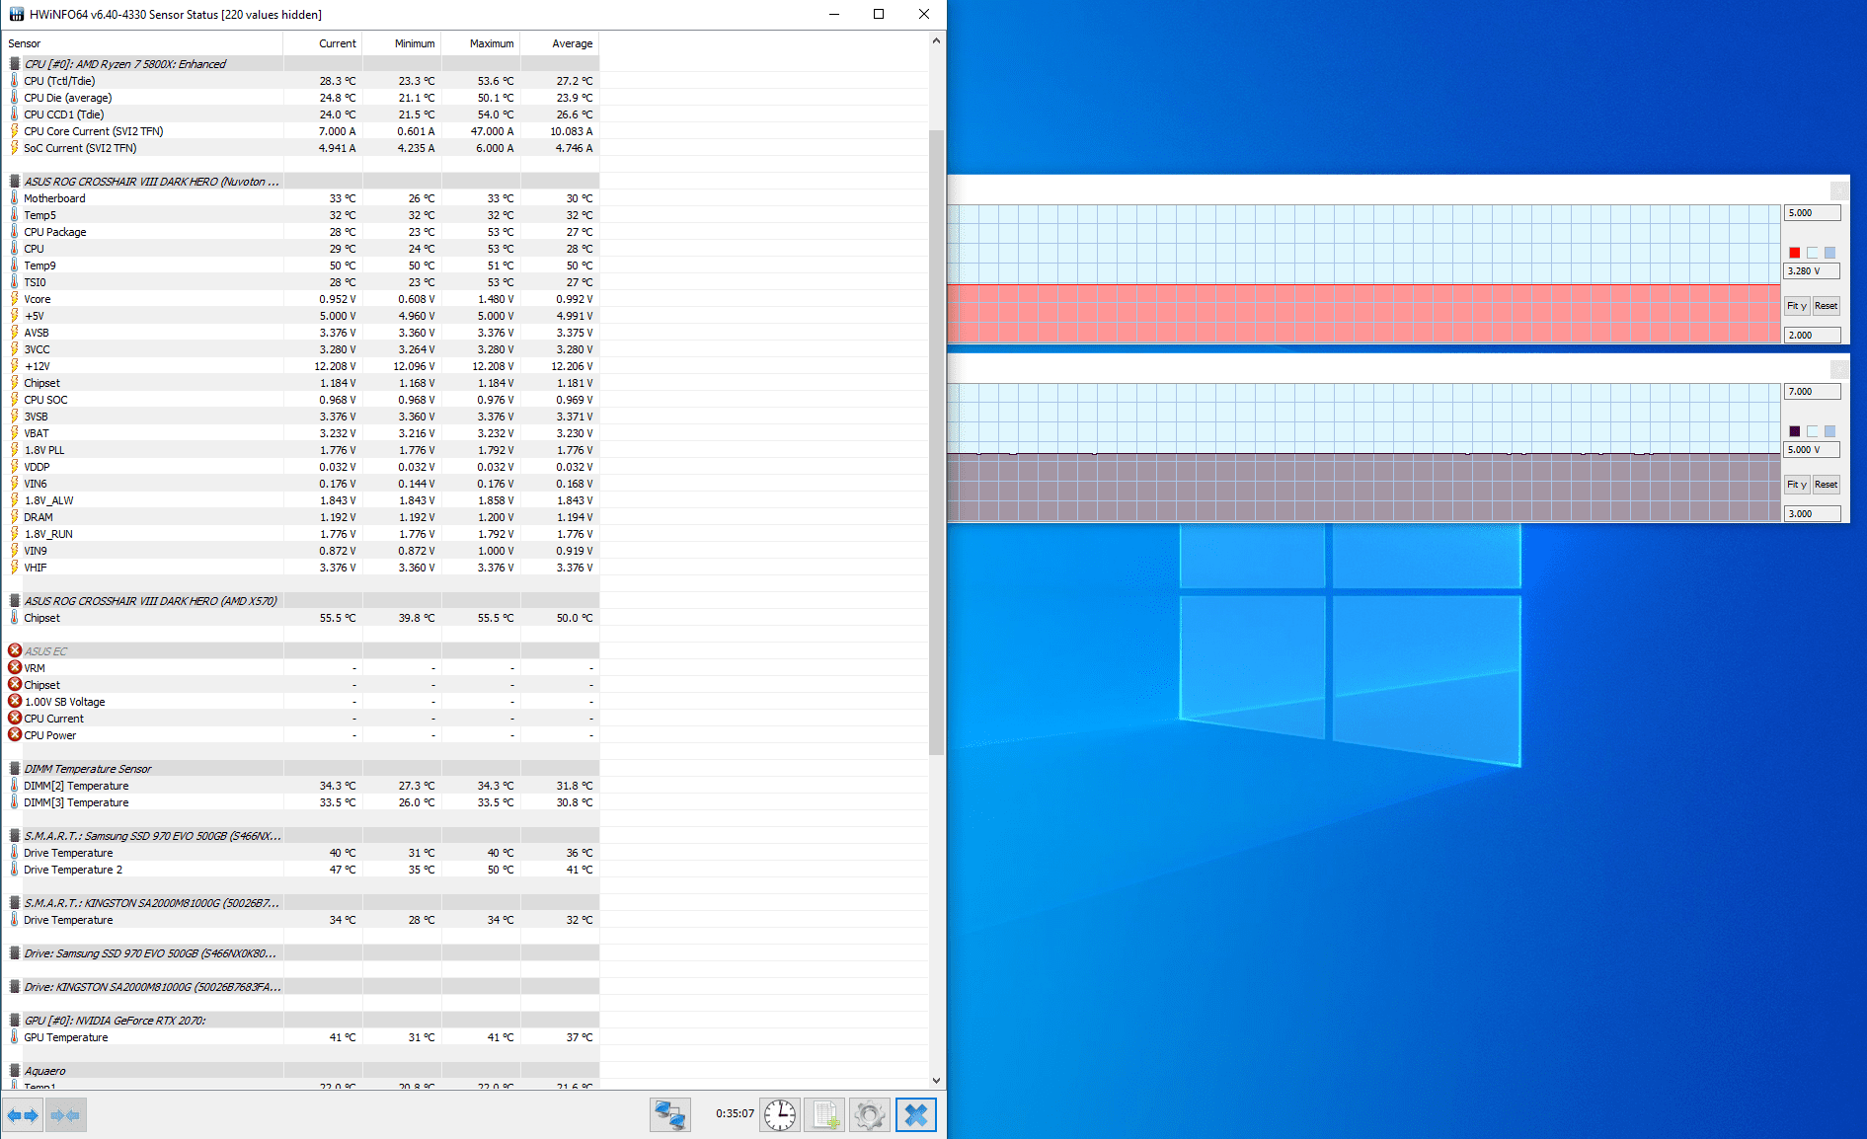This screenshot has height=1139, width=1867.
Task: Click the expand columns arrows icon
Action: coord(23,1115)
